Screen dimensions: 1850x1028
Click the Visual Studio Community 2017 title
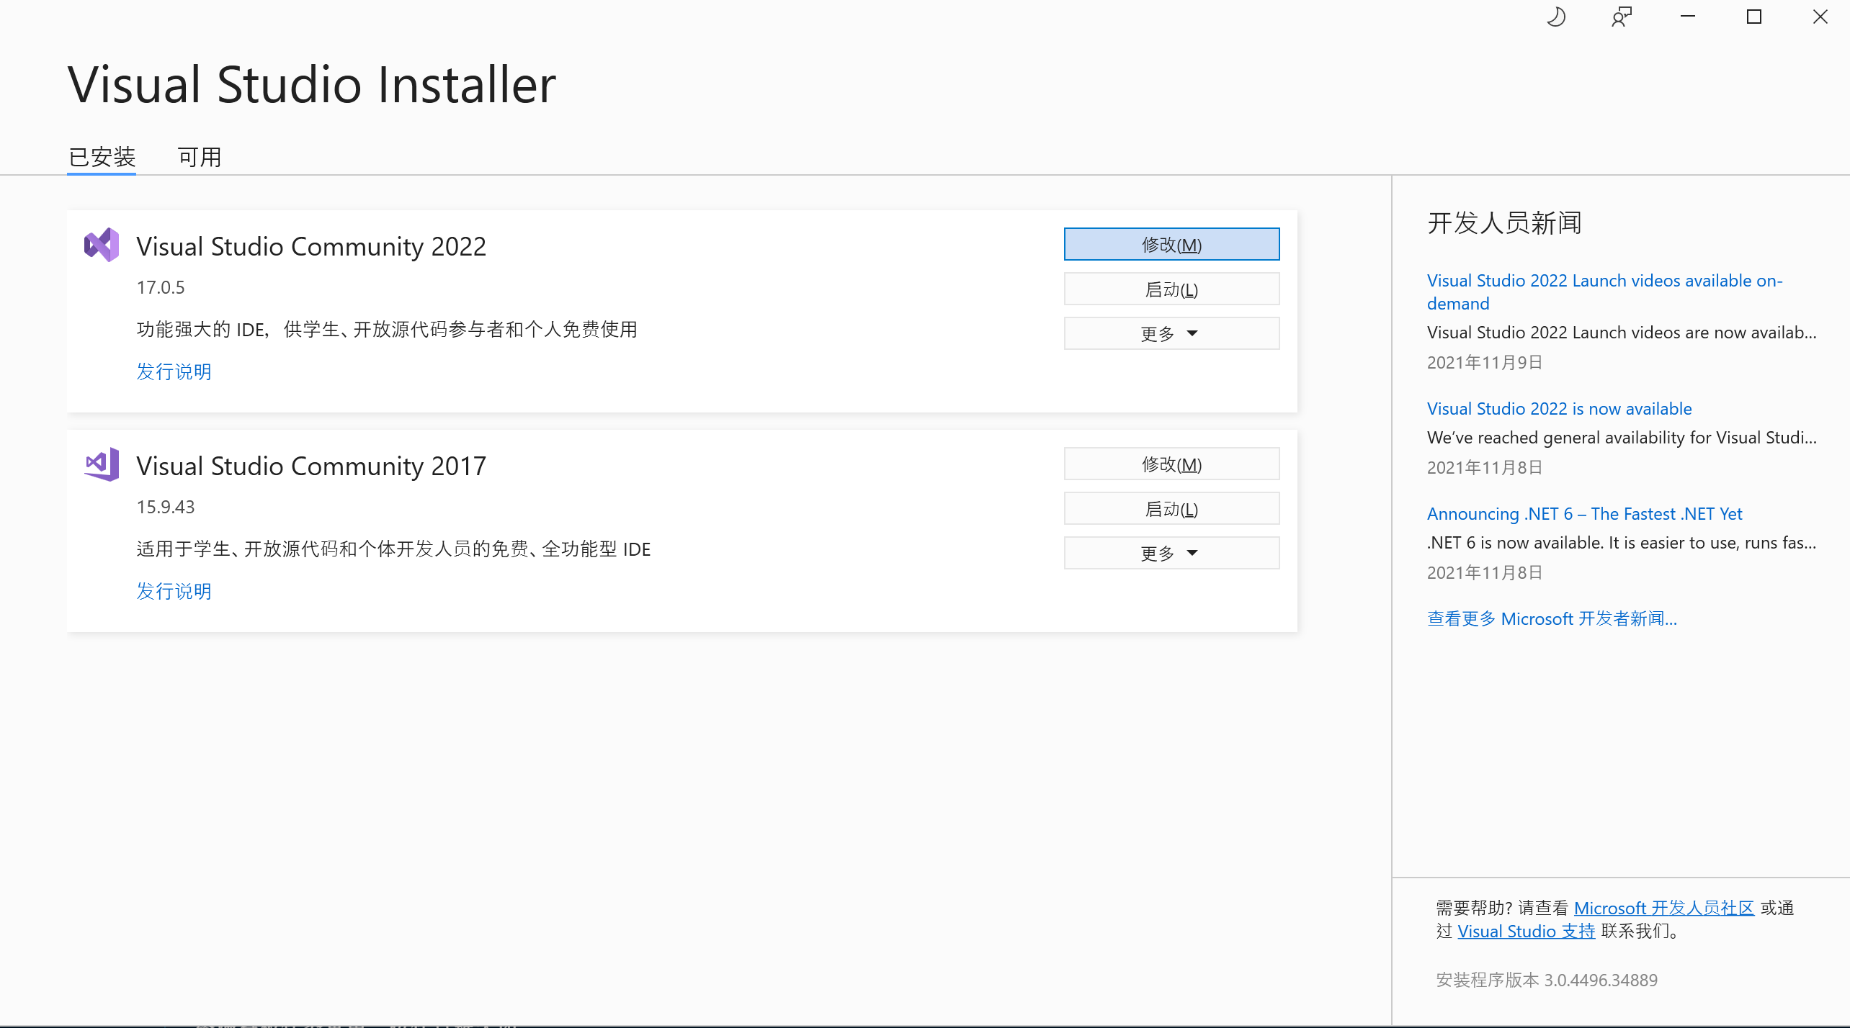click(311, 466)
